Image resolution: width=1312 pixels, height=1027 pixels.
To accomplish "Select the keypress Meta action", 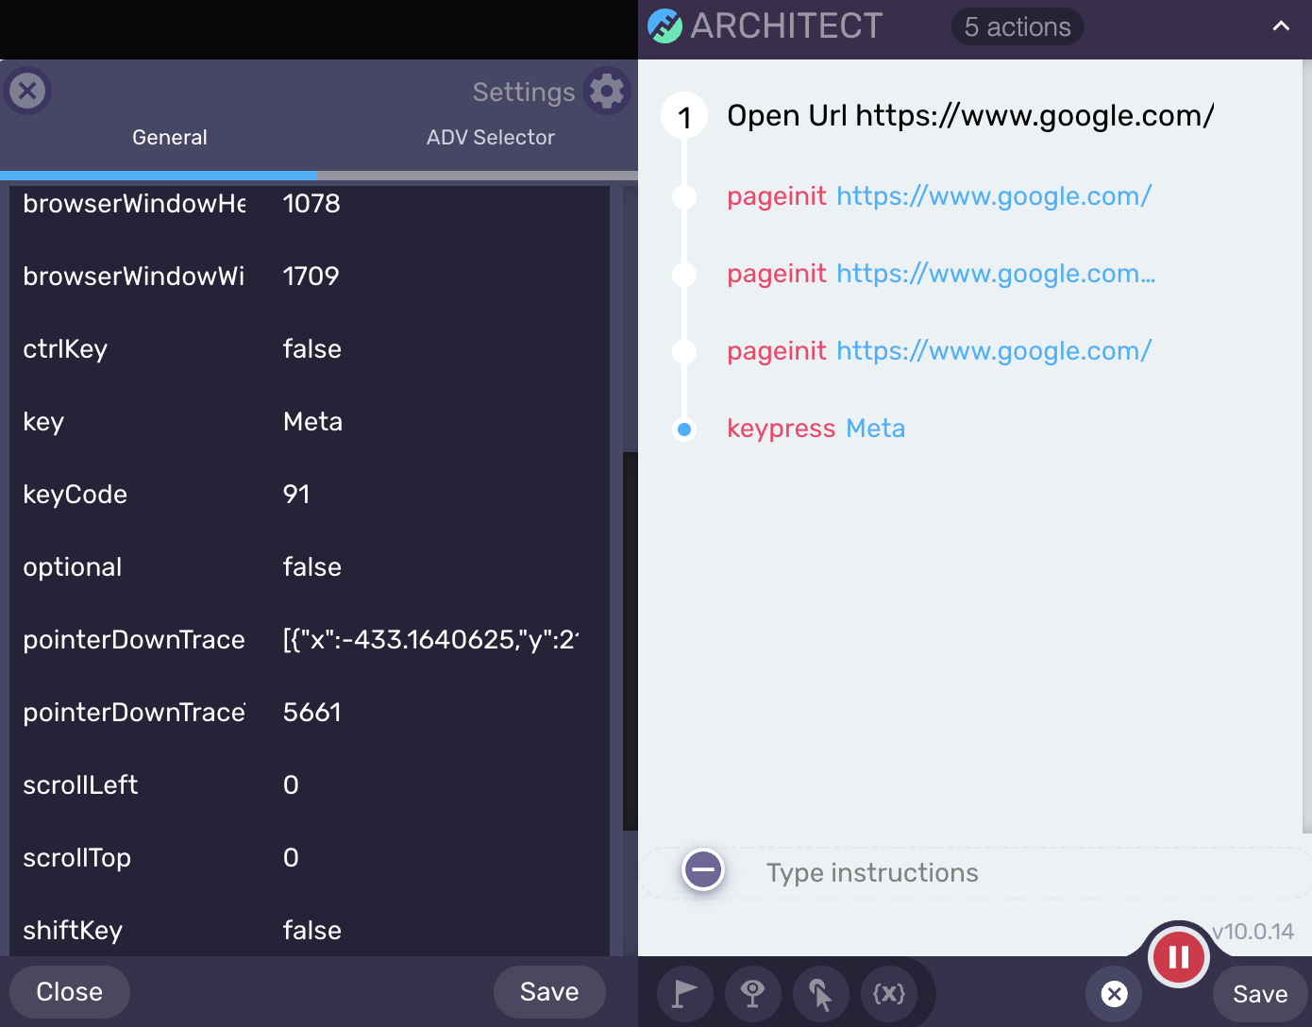I will [x=816, y=429].
